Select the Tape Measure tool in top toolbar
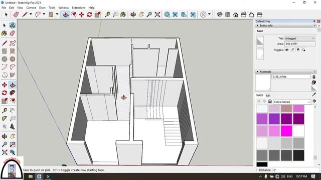This screenshot has width=321, height=180. pos(107,14)
